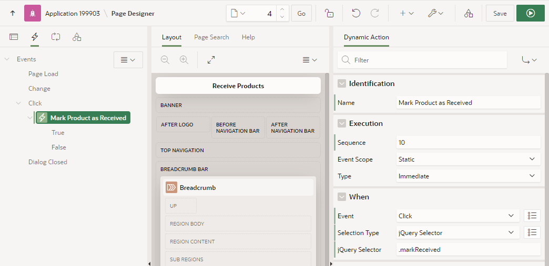Open Selection Type list of values icon
Image resolution: width=549 pixels, height=266 pixels.
pyautogui.click(x=532, y=233)
